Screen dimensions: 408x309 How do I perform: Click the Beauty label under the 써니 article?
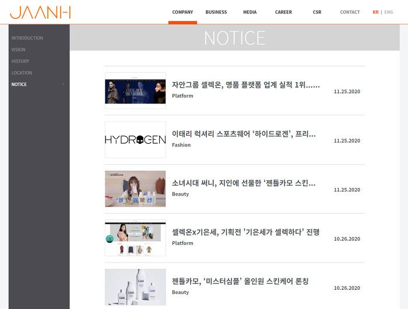click(180, 194)
